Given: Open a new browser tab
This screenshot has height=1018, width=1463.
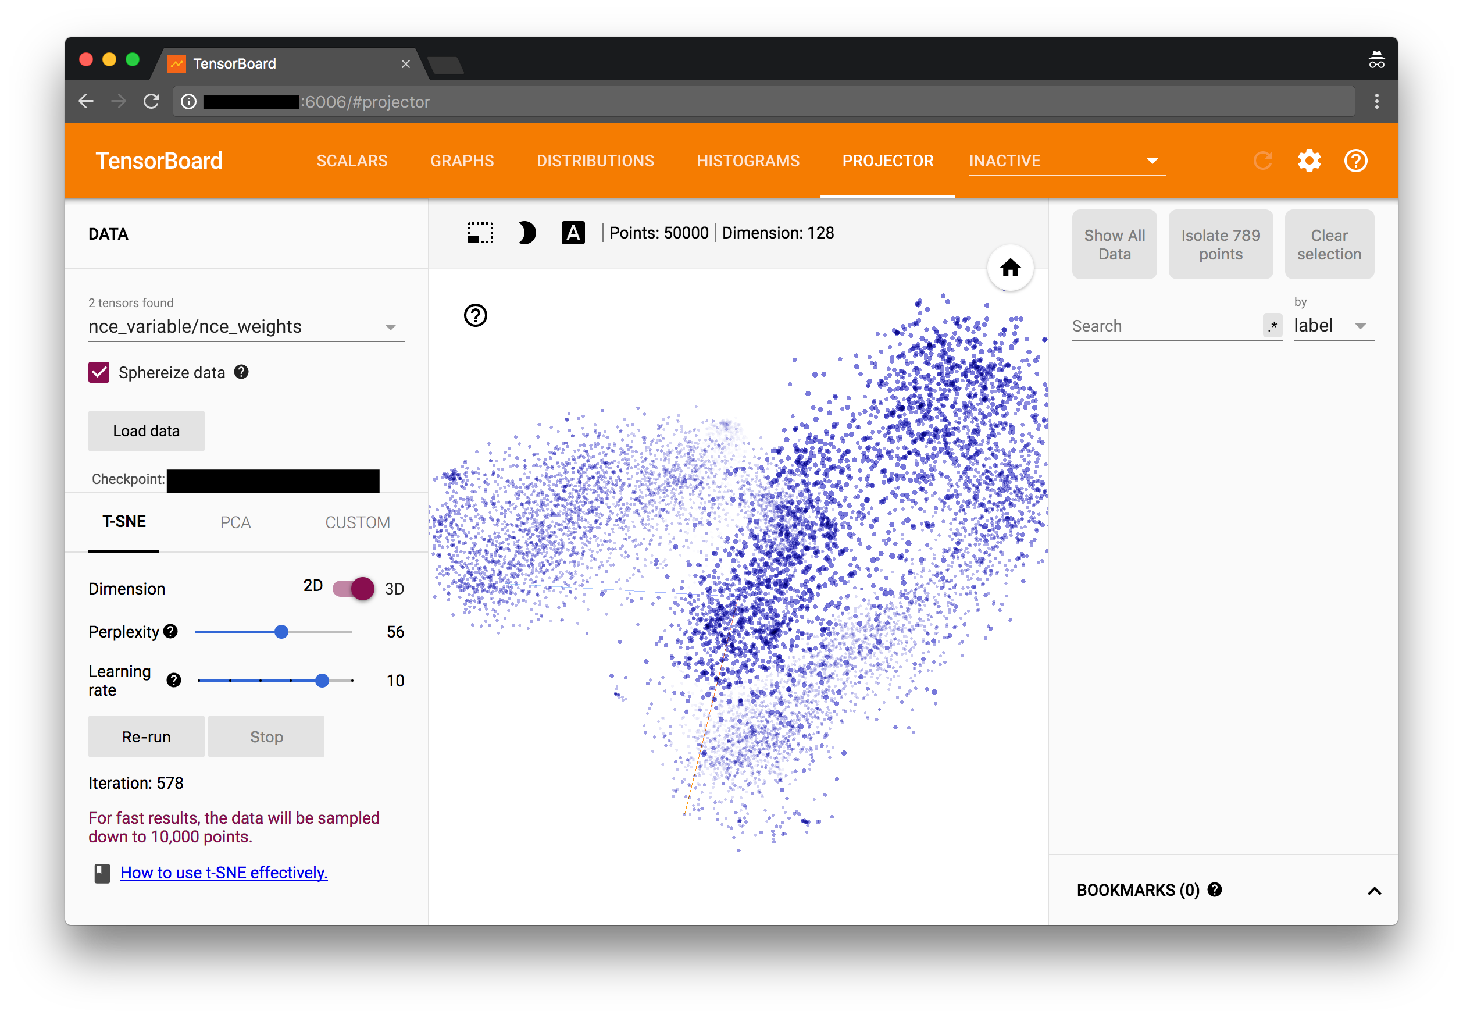Looking at the screenshot, I should 445,65.
